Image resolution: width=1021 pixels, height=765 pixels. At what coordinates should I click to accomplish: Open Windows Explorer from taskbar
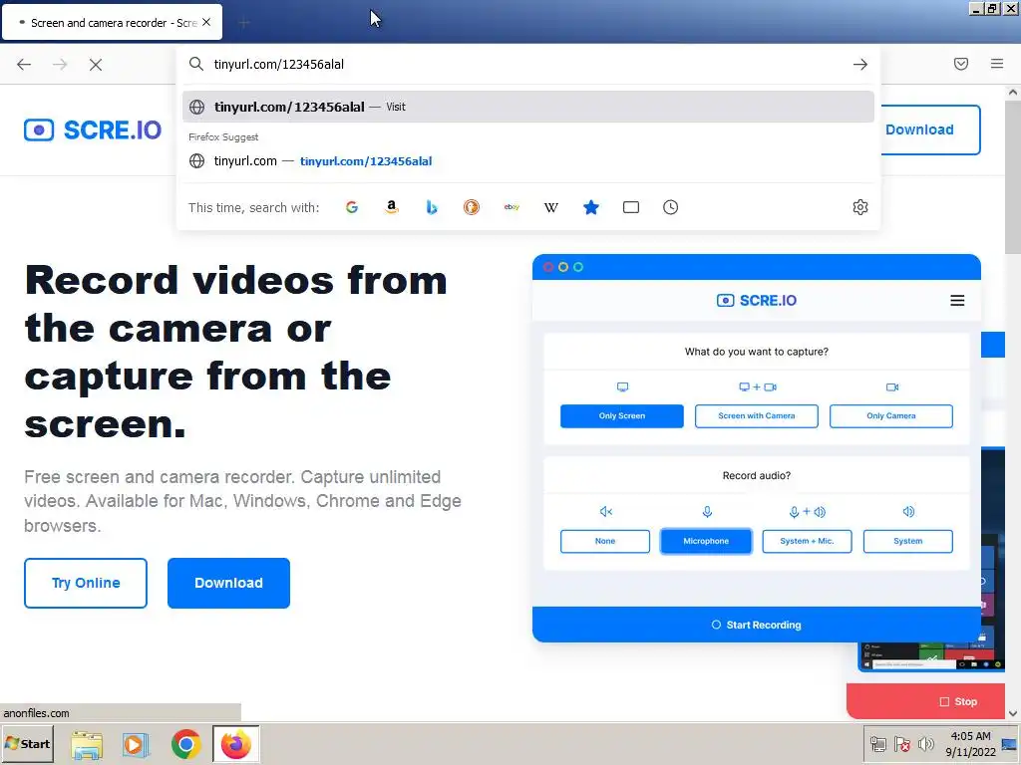(x=87, y=745)
